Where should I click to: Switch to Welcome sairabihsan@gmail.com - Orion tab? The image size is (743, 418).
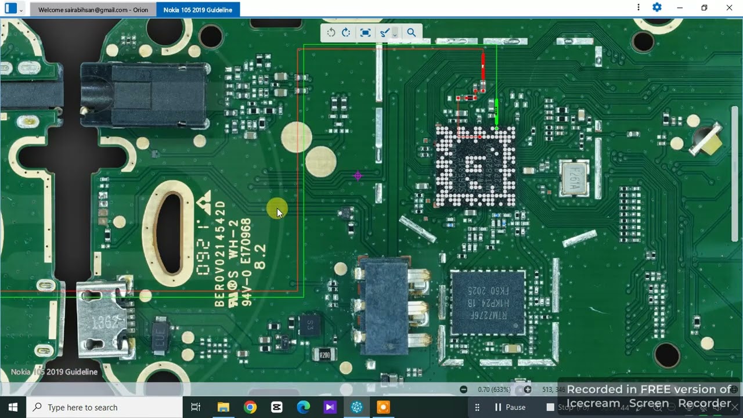[x=93, y=10]
